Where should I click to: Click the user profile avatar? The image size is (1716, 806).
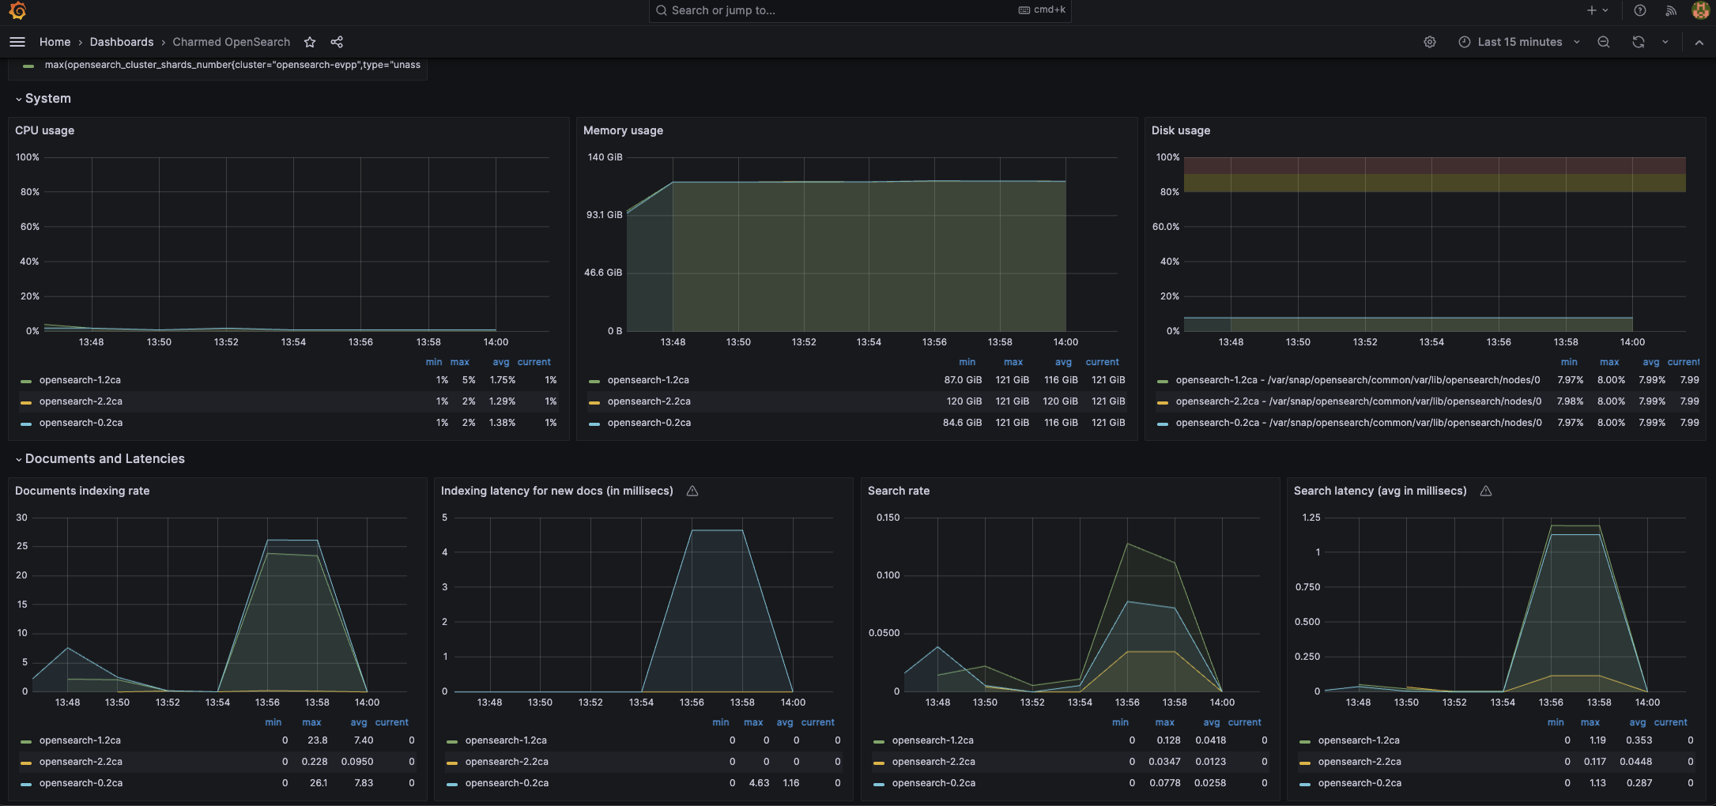point(1700,10)
